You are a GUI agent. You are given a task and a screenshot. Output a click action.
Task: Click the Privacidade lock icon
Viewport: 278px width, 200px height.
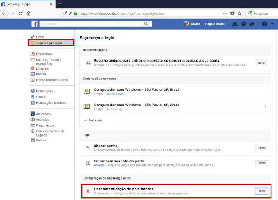(33, 54)
